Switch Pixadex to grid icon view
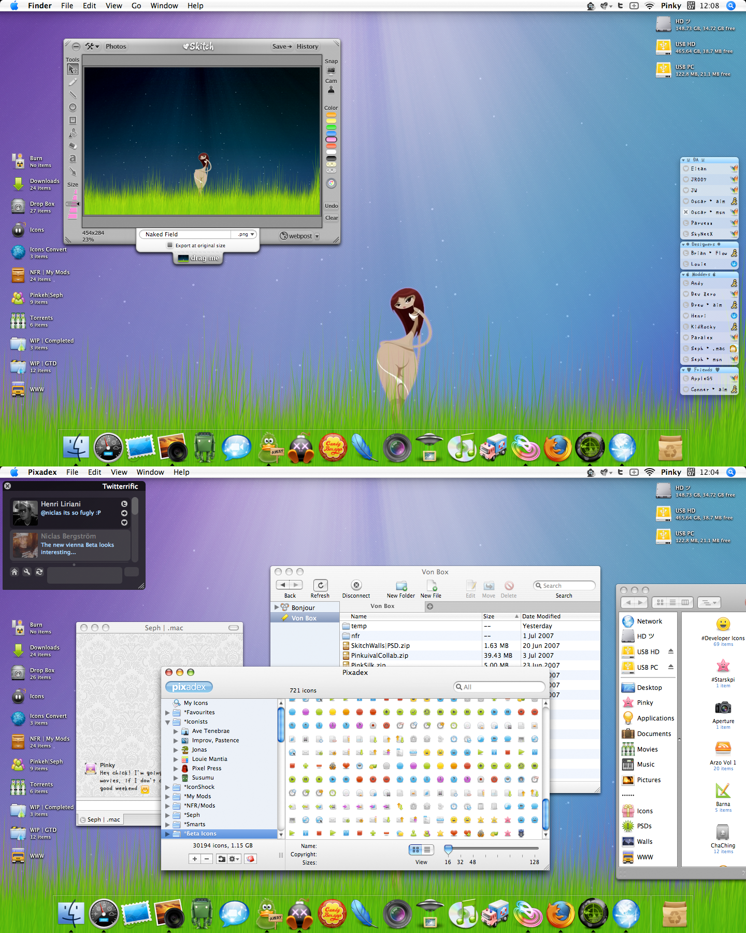 click(415, 850)
